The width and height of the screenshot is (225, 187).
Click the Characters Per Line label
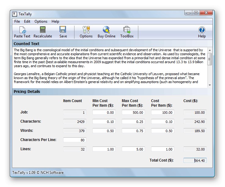(38, 140)
